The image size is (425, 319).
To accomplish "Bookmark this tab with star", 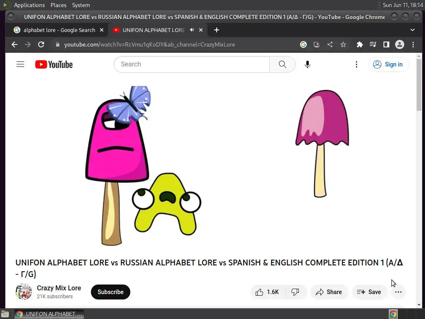I will point(343,44).
